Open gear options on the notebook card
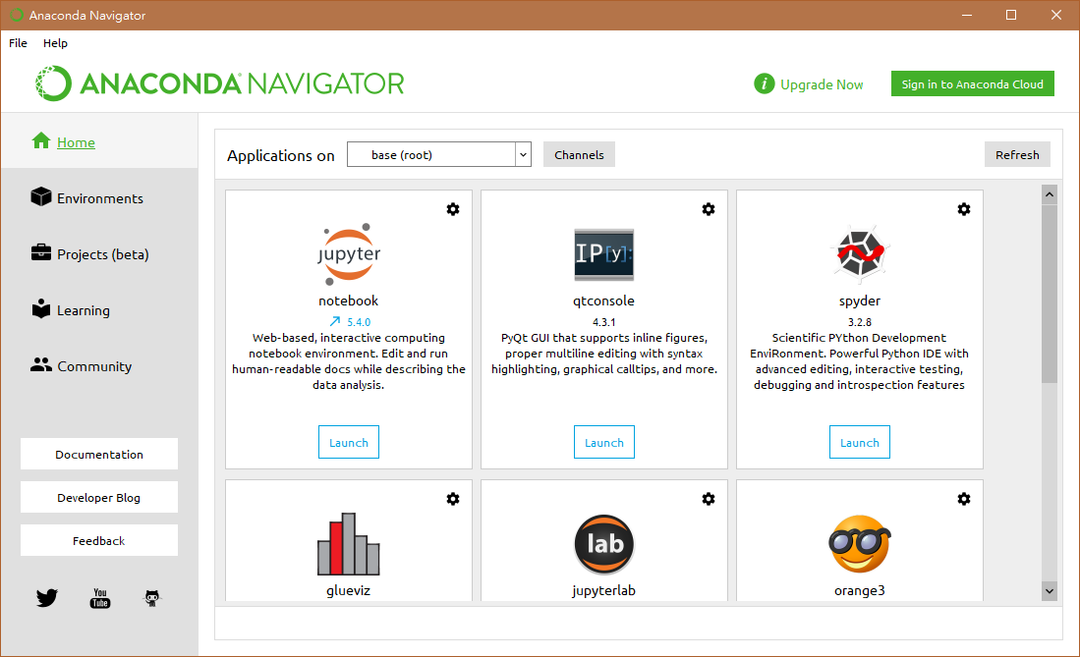The width and height of the screenshot is (1080, 657). (452, 209)
